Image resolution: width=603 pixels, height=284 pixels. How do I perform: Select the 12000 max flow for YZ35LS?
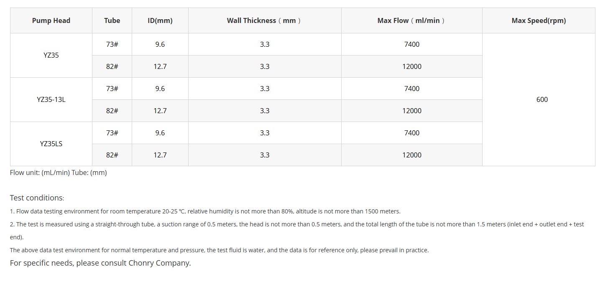click(412, 155)
